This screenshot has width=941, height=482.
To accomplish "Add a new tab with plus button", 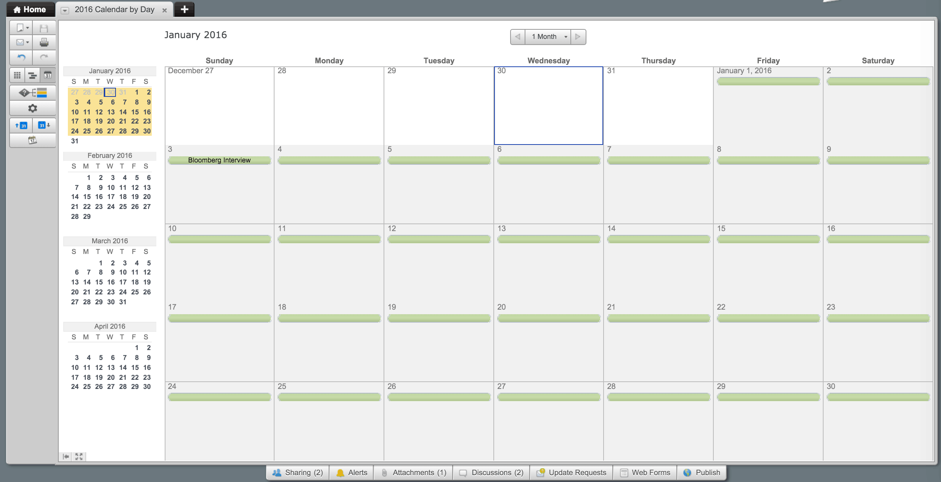I will click(x=185, y=10).
